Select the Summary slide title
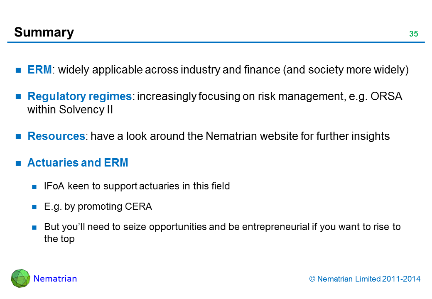The height and width of the screenshot is (299, 432). 44,32
